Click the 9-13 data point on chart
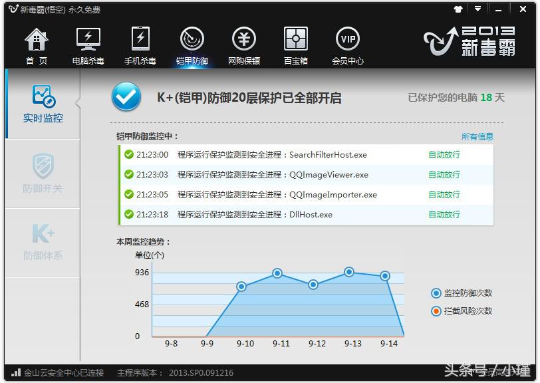 348,272
